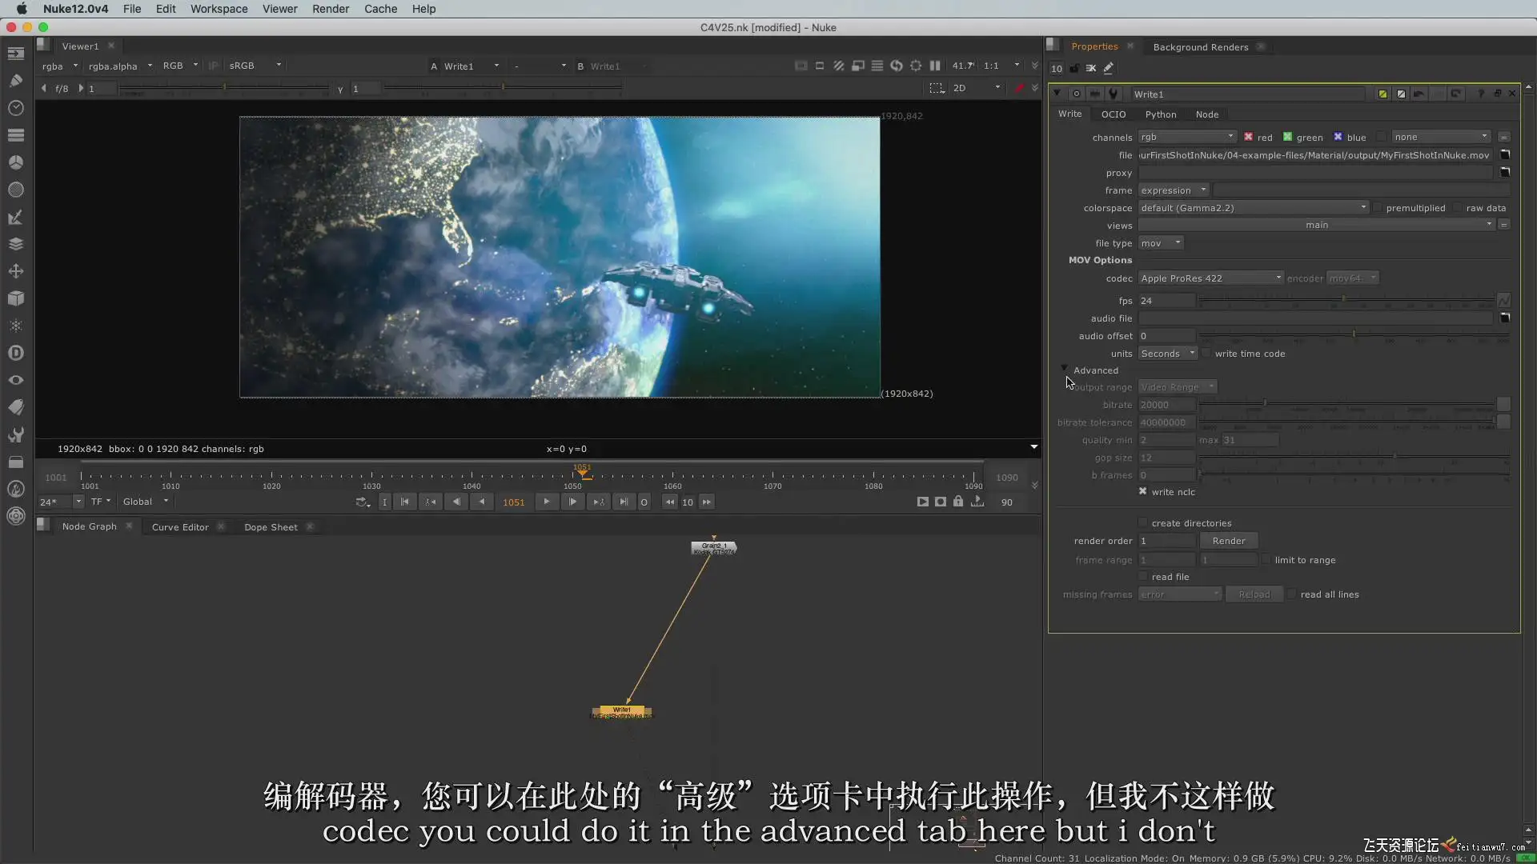Viewport: 1537px width, 864px height.
Task: Toggle the create directories checkbox
Action: 1143,522
